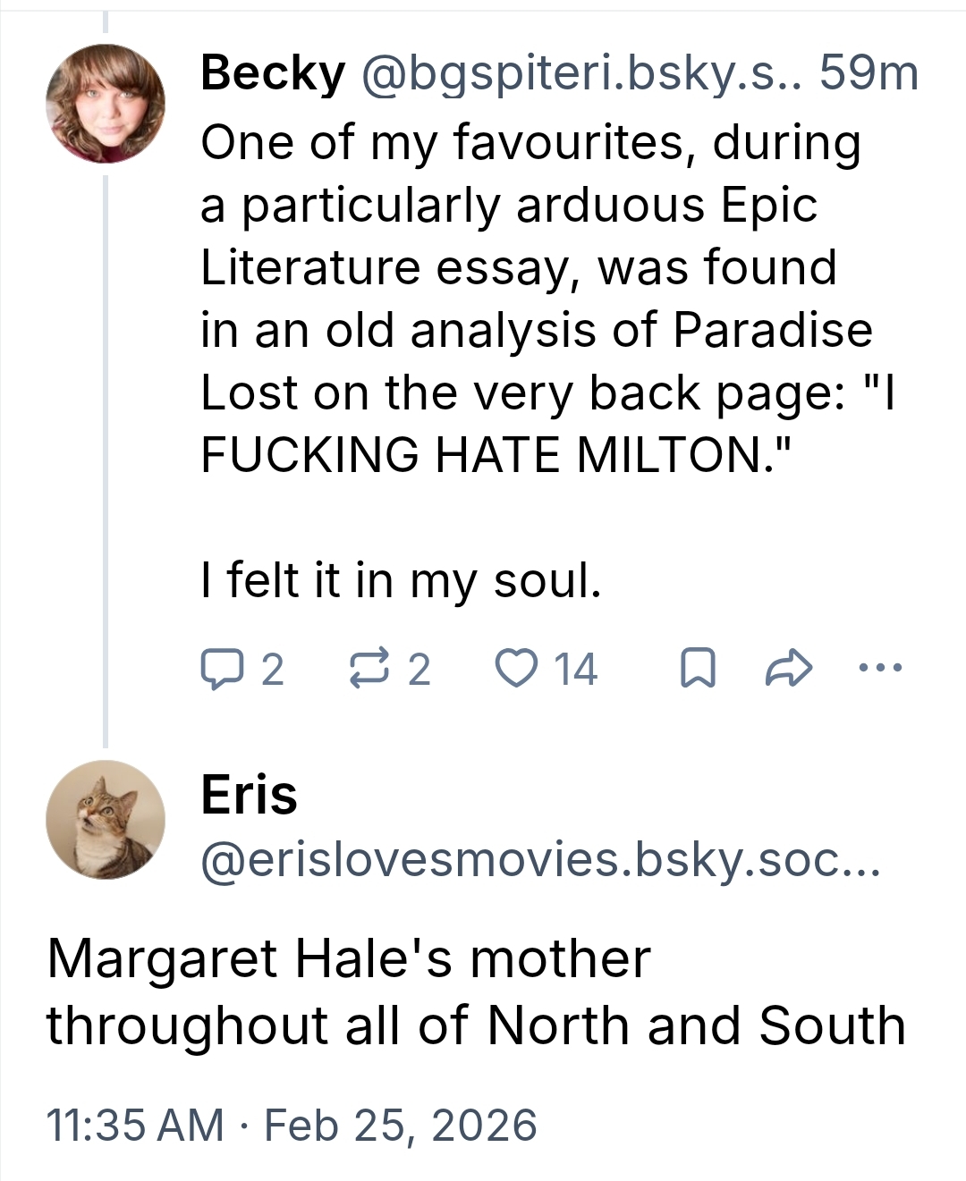Viewport: 966px width, 1181px height.
Task: Open Eris's cat avatar
Action: tap(106, 820)
